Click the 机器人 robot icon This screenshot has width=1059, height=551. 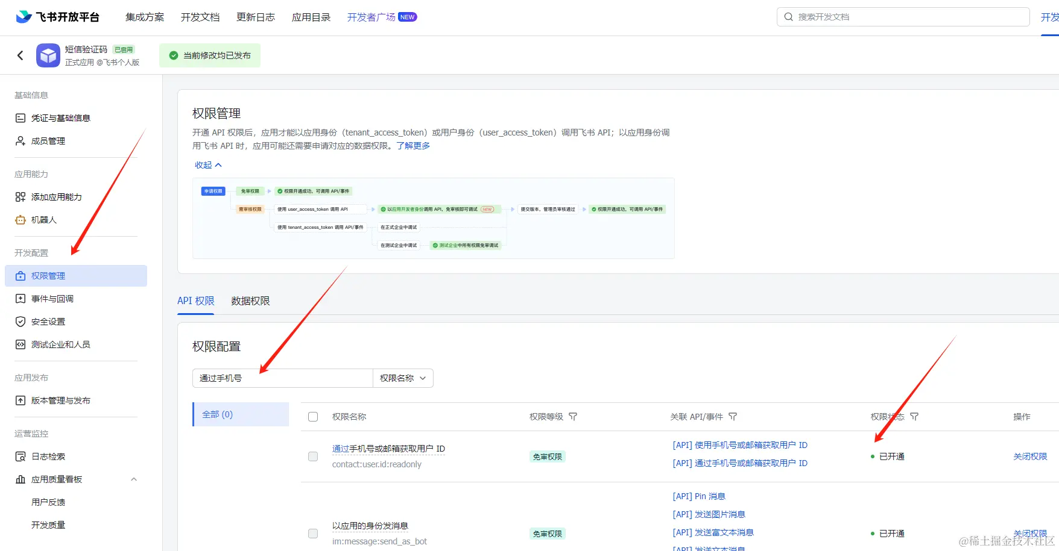coord(21,220)
